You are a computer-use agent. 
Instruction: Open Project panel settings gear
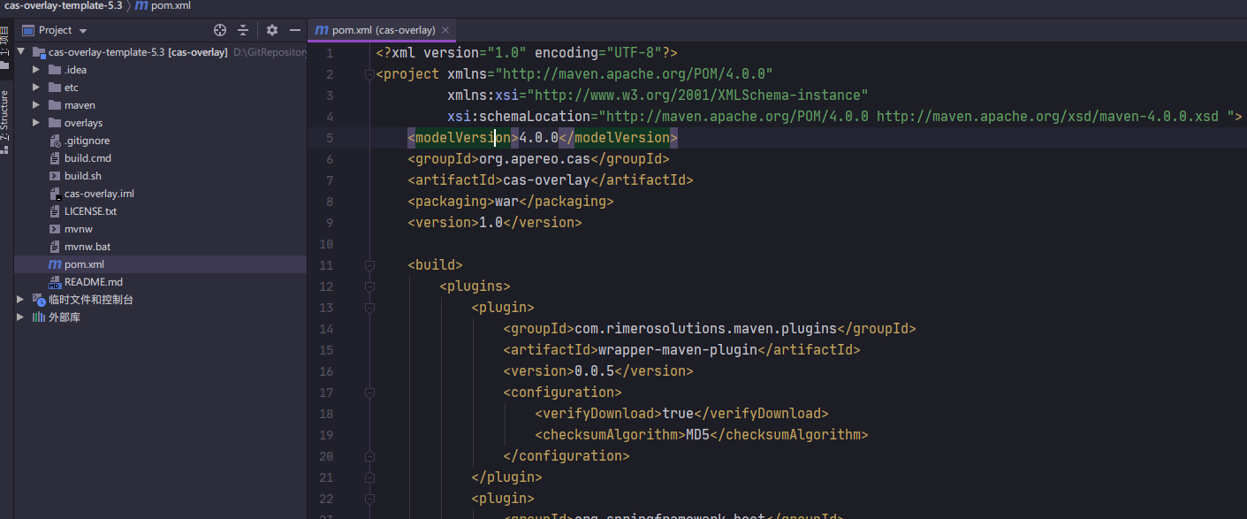click(272, 30)
